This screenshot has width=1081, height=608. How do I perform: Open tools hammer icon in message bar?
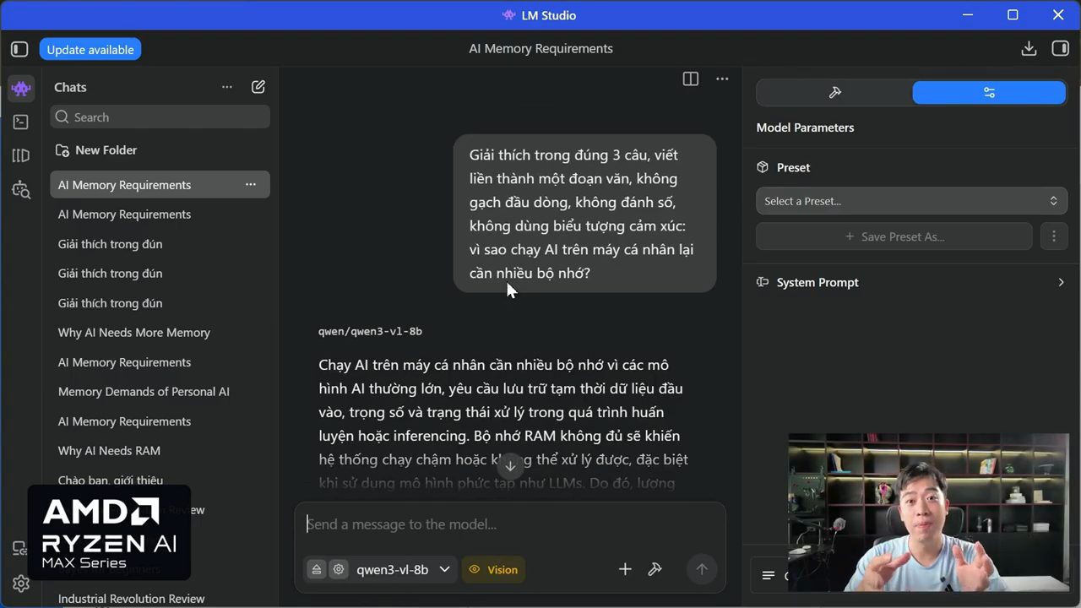point(655,569)
